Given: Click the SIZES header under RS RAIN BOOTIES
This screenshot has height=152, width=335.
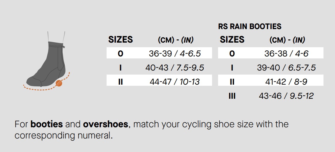Looking at the screenshot, I should pos(232,40).
